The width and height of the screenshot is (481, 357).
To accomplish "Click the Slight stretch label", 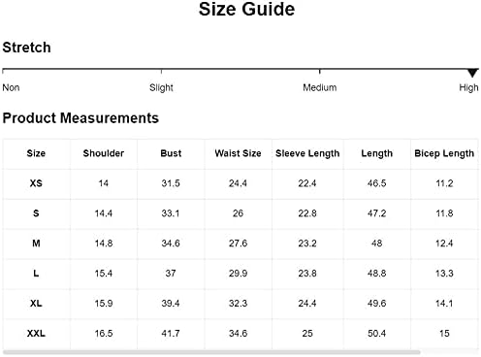I will 161,87.
